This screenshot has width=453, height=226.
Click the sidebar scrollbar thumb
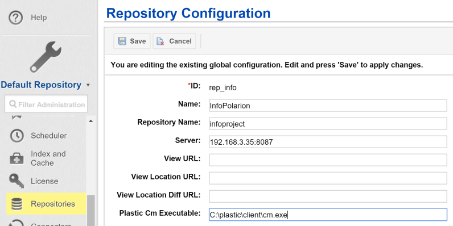click(x=90, y=211)
